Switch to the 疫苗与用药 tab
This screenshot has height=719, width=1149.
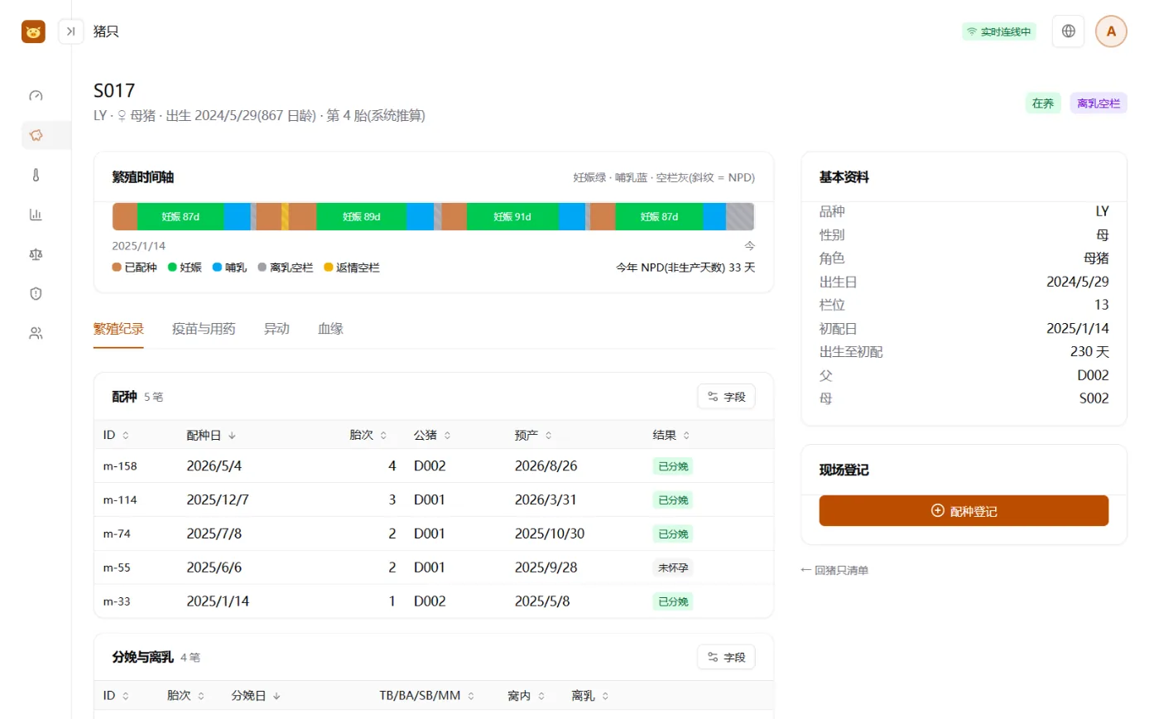(x=204, y=329)
